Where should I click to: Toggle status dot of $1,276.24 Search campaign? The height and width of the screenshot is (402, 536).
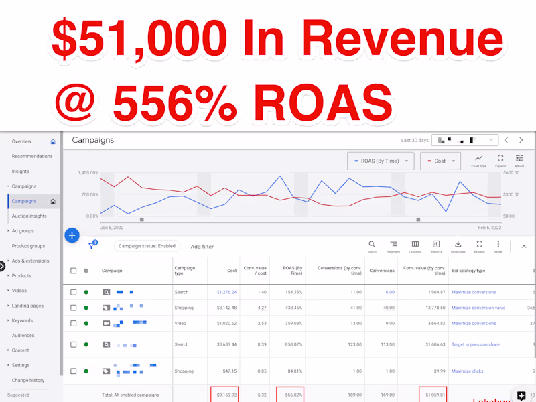click(x=86, y=292)
